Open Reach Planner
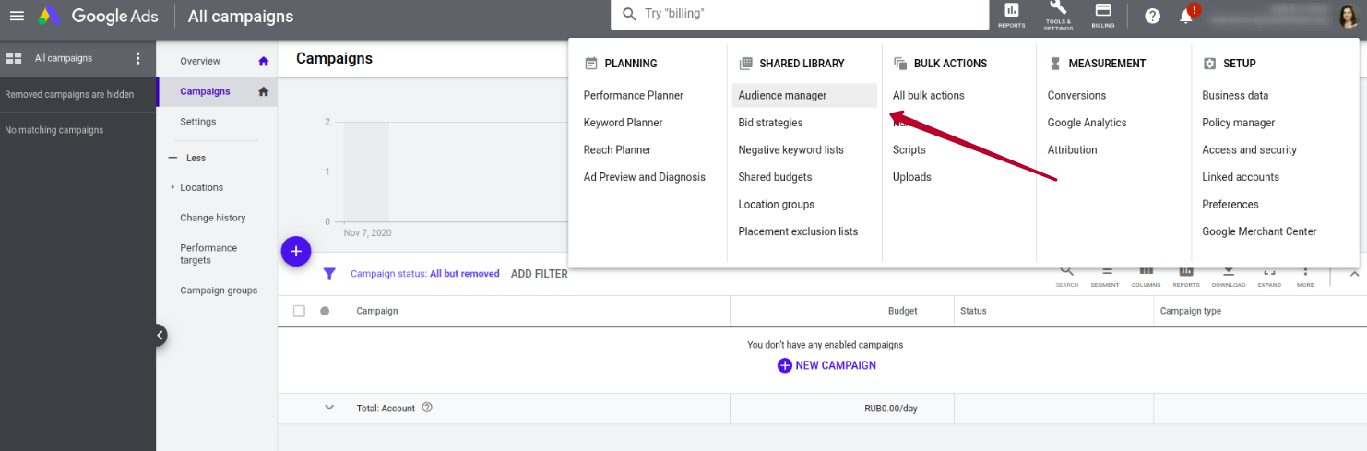 tap(618, 149)
